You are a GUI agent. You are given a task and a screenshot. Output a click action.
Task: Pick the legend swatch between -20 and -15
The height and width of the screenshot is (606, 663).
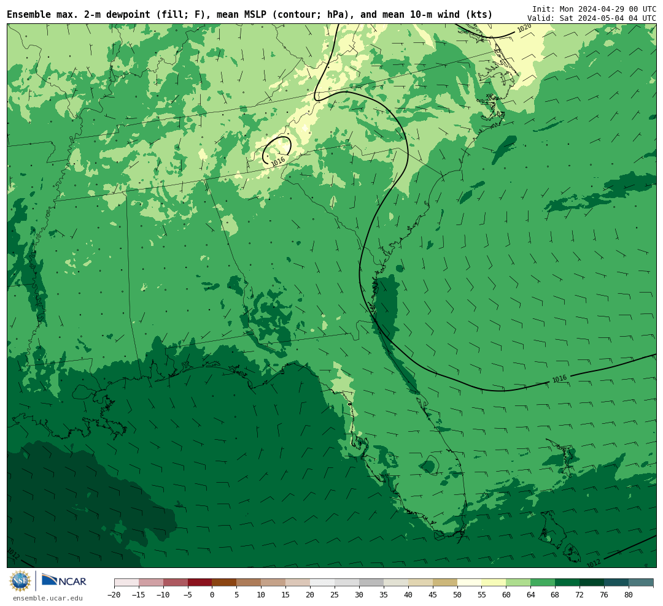coord(126,582)
